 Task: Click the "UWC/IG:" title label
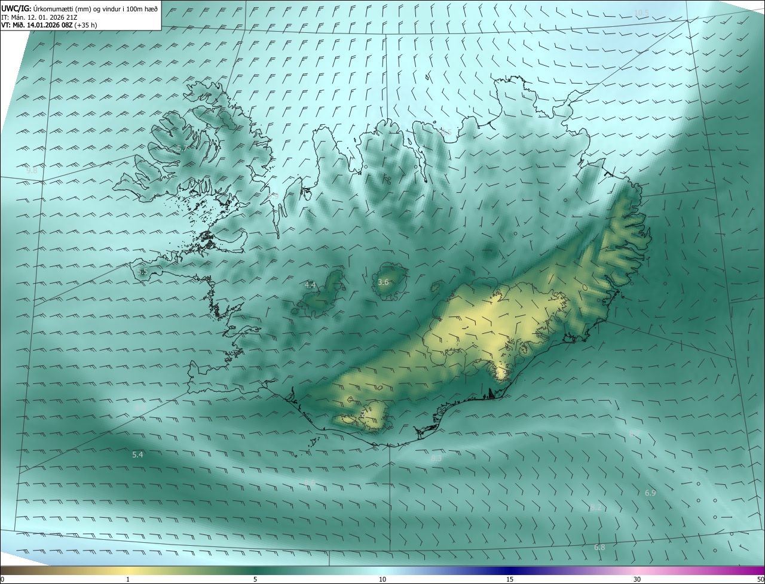(x=16, y=8)
